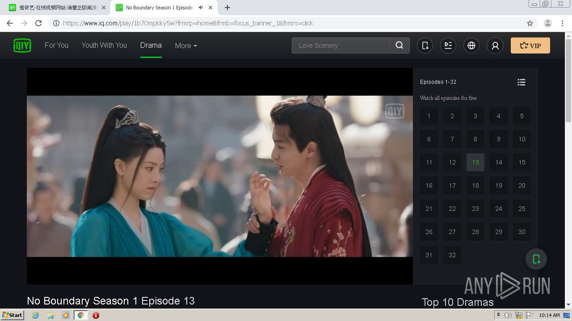This screenshot has height=321, width=572.
Task: Play episode 8
Action: [475, 139]
